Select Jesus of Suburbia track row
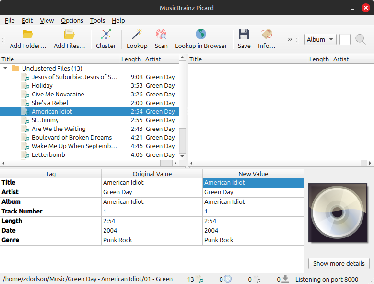The width and height of the screenshot is (374, 284). click(x=90, y=77)
